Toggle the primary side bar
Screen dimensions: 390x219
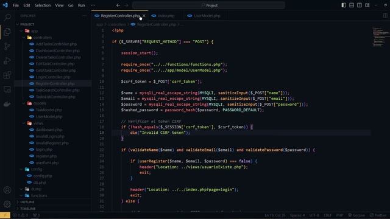coord(344,5)
